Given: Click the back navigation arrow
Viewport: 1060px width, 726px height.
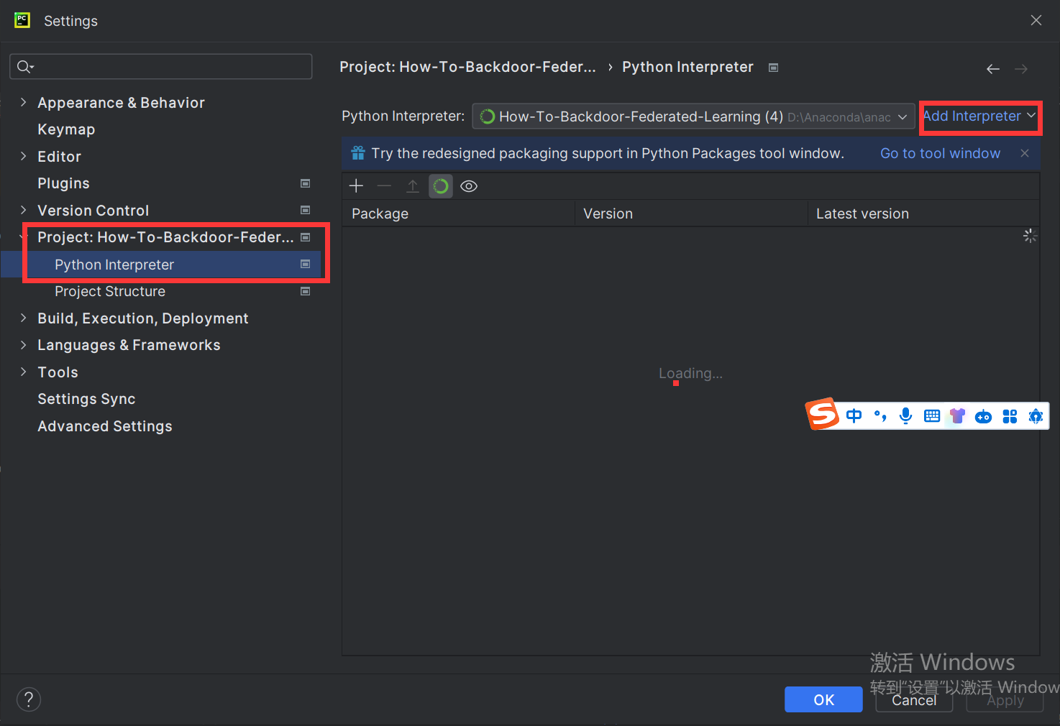Looking at the screenshot, I should click(x=993, y=69).
